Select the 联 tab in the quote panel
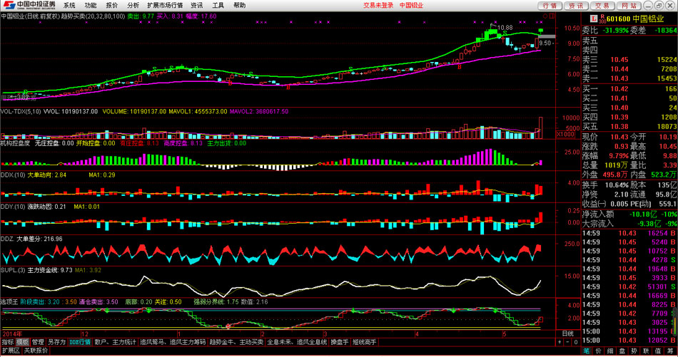The width and height of the screenshot is (678, 357). pyautogui.click(x=646, y=351)
